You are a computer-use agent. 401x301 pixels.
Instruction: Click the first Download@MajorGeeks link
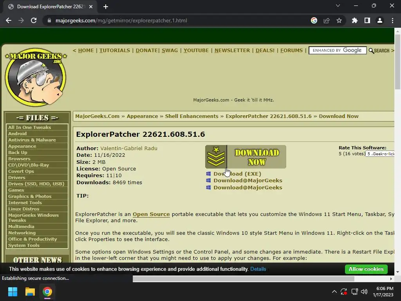point(248,180)
